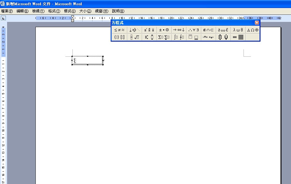Open uppercase Greek letters palette (Λ Ω Θ)
291x184 pixels.
[253, 30]
